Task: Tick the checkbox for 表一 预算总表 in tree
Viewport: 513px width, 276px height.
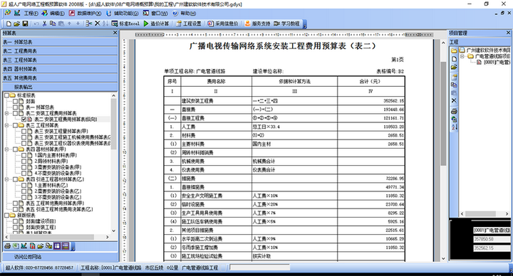Action: (x=15, y=107)
